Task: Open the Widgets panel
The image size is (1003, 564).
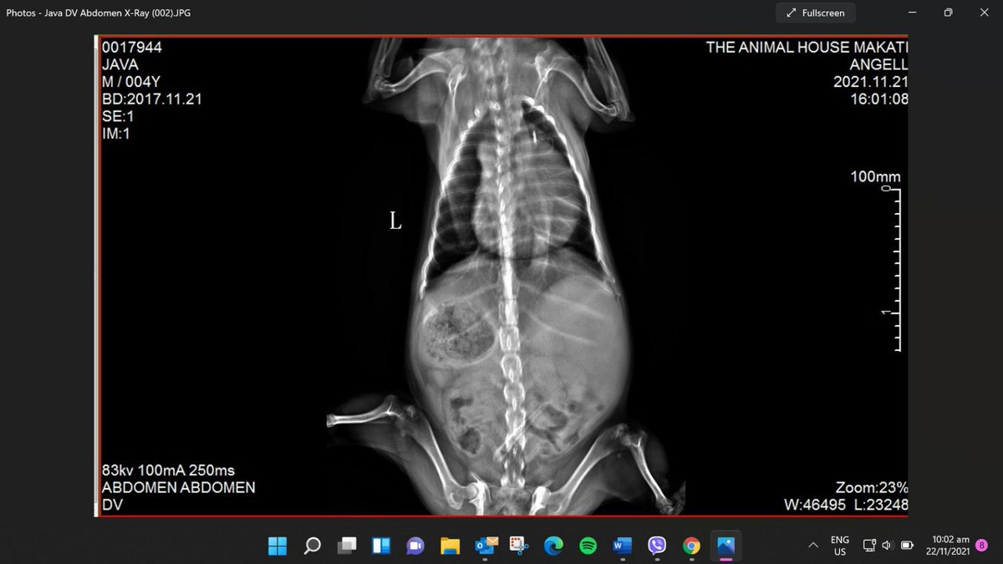Action: pos(381,546)
